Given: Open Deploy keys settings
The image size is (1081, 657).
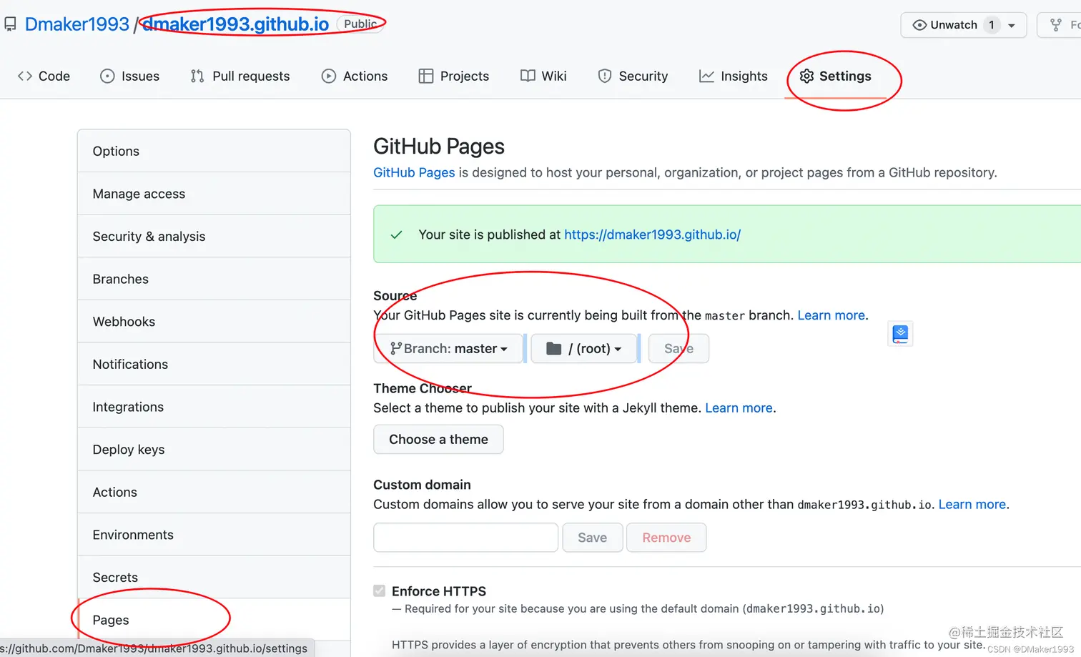Looking at the screenshot, I should tap(214, 449).
